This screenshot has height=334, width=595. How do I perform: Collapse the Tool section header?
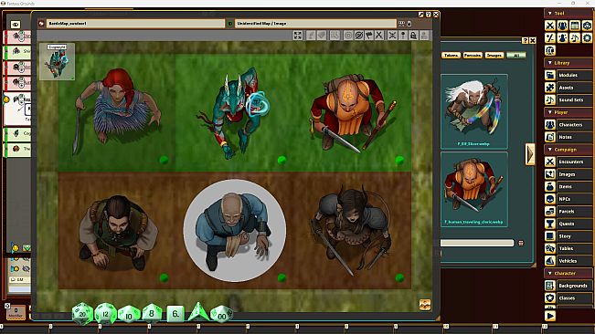[x=568, y=14]
